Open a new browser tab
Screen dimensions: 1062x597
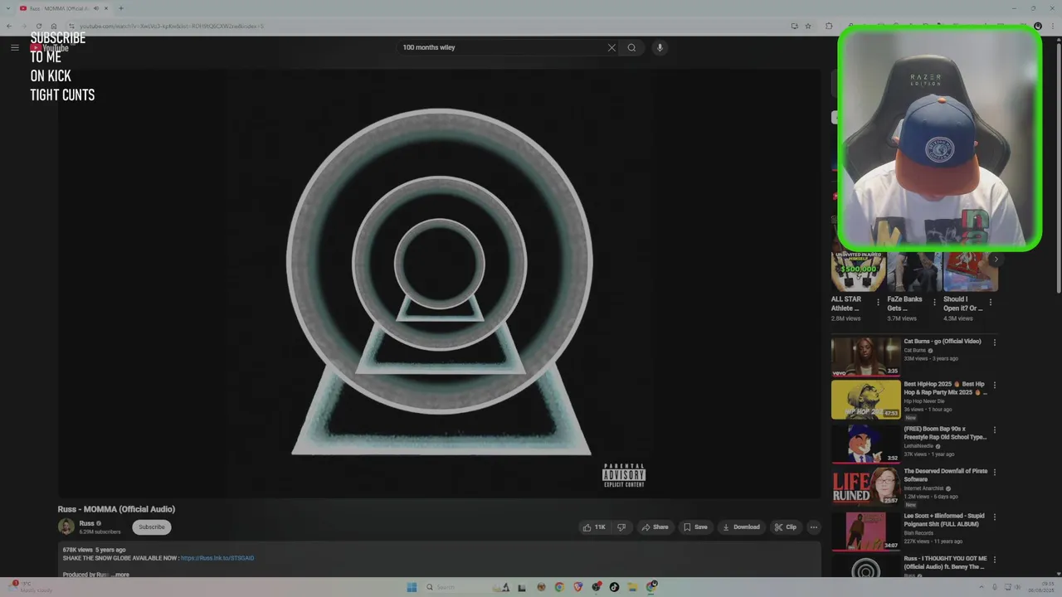[x=121, y=8]
